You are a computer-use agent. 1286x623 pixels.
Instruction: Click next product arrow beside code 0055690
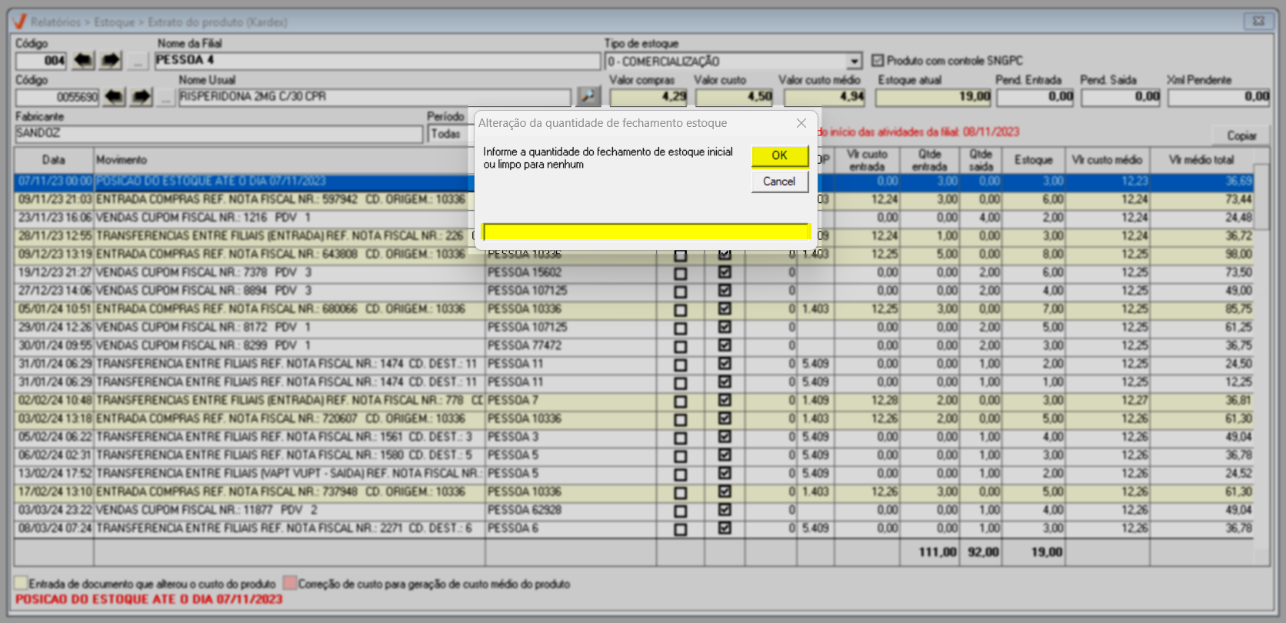tap(142, 97)
